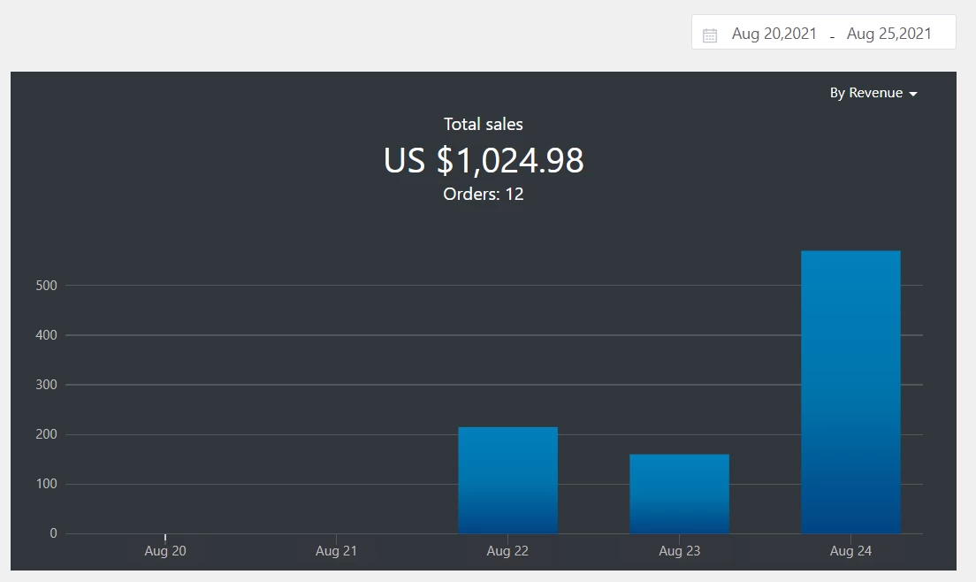The height and width of the screenshot is (582, 976).
Task: Click the Aug 23 axis label
Action: (679, 550)
